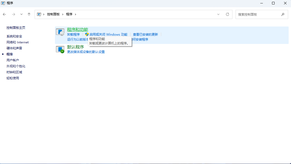
Task: Click the link ending in 何安装程序
Action: 140,39
